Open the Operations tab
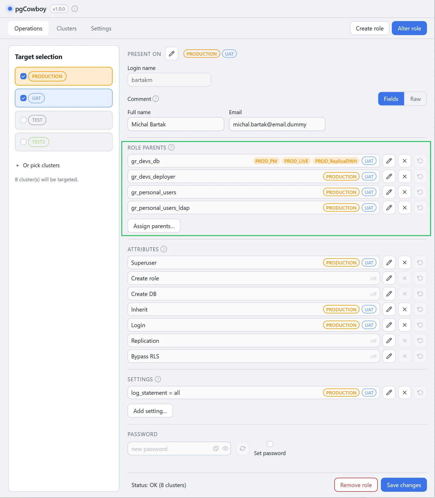Image resolution: width=435 pixels, height=498 pixels. (28, 28)
